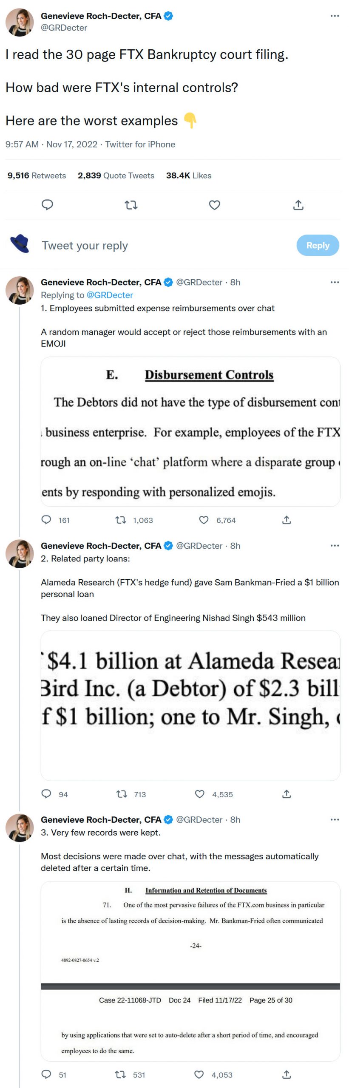
Task: View the 2,839 Quote Tweets
Action: (116, 176)
